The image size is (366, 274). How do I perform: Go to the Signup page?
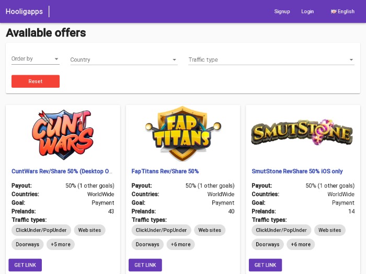[282, 11]
